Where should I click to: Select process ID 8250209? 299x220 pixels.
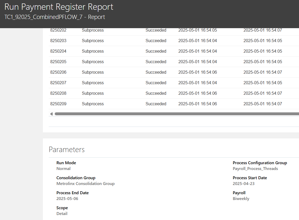(x=58, y=103)
